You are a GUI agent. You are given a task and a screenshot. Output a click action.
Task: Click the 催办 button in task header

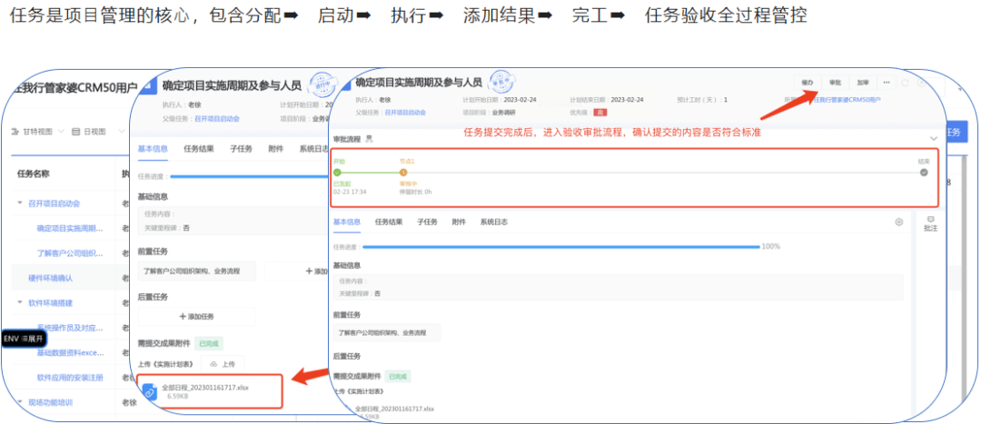click(808, 82)
